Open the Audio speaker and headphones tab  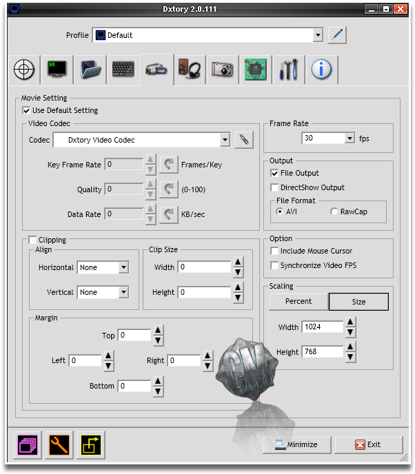[x=190, y=70]
